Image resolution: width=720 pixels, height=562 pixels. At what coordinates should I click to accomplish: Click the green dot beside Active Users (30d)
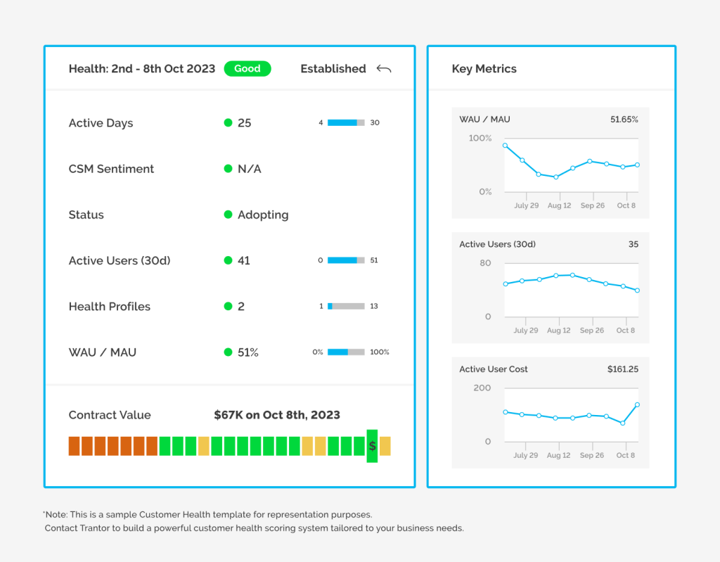point(230,260)
